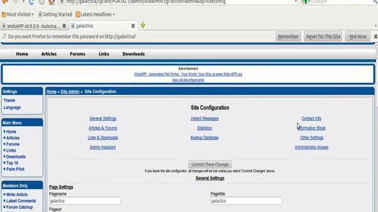Open the list-all-tabs dropdown arrow
Viewport: 378px width, 212px height.
pyautogui.click(x=376, y=26)
